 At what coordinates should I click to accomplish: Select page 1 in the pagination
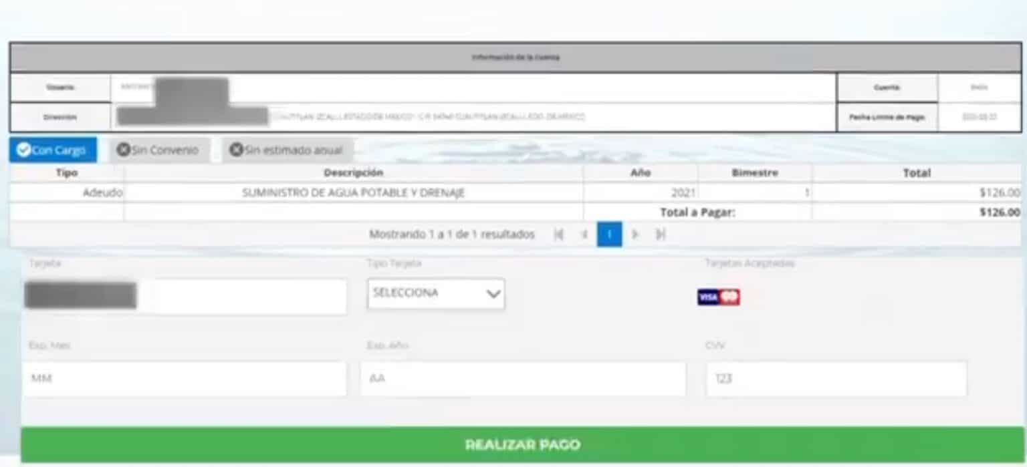(x=609, y=235)
